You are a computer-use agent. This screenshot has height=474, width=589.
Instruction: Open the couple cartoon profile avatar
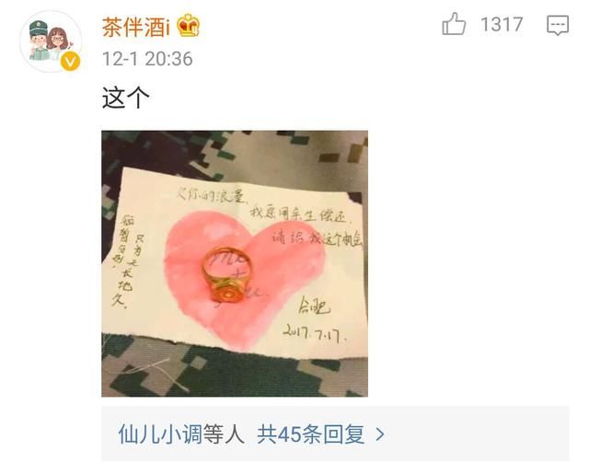[x=51, y=41]
